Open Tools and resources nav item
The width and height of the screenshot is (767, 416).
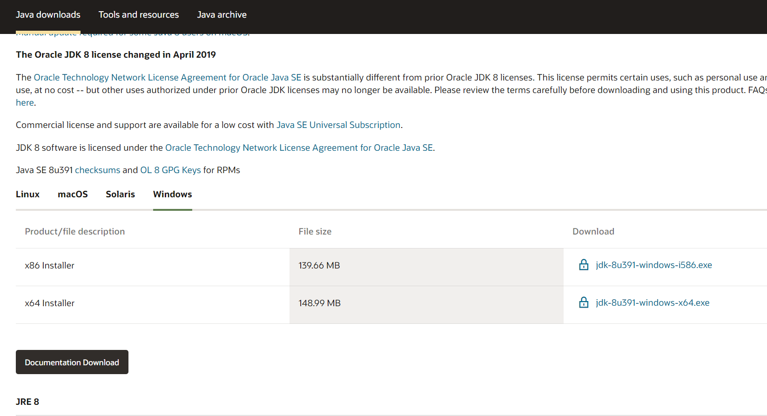point(139,15)
